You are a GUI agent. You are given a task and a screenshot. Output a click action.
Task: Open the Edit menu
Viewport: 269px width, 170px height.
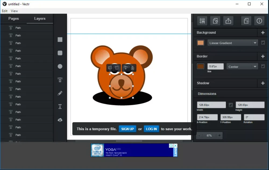[5, 11]
